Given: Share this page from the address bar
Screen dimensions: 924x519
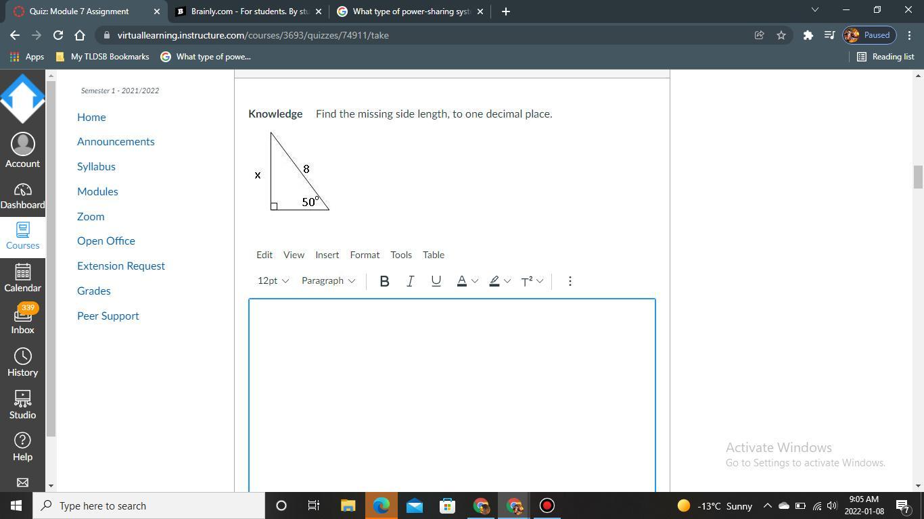Looking at the screenshot, I should point(759,35).
